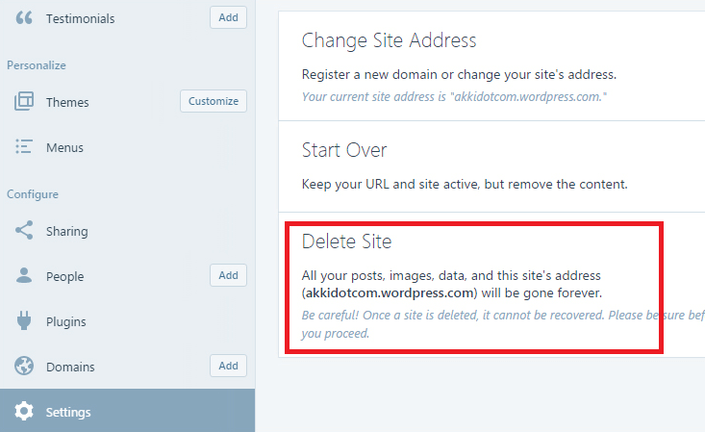Add a new testimonial

pos(228,17)
